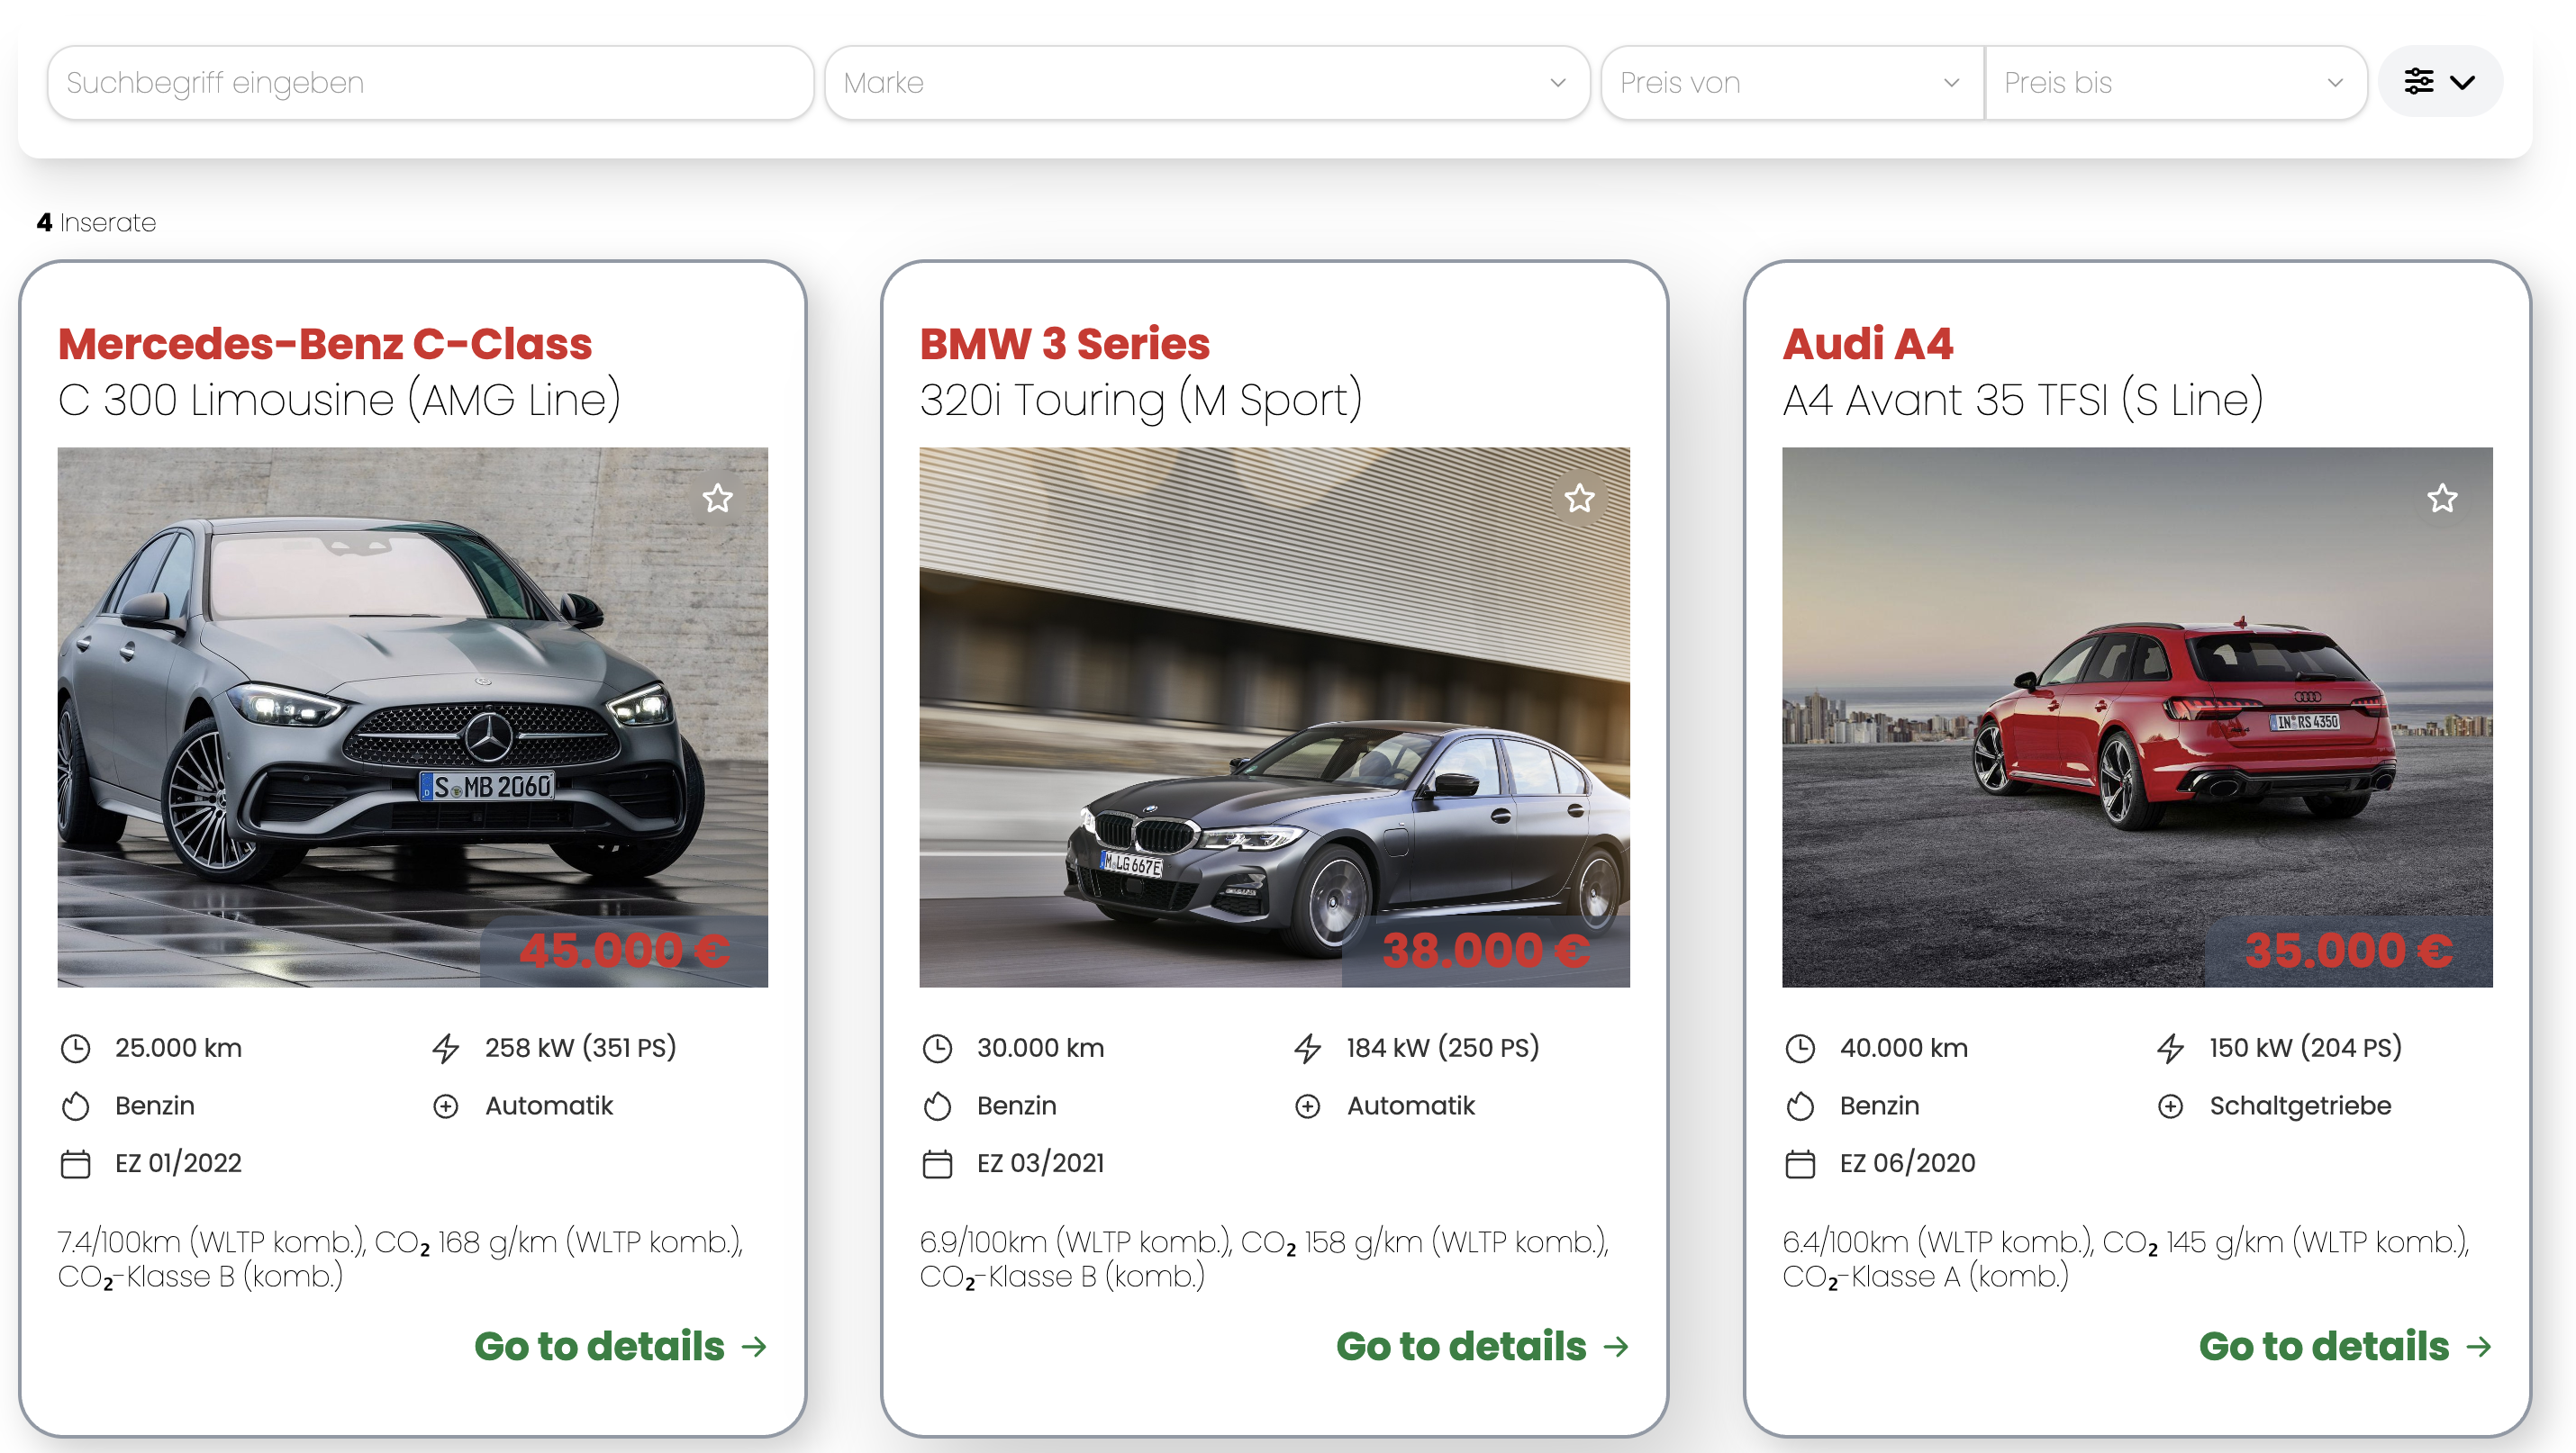Click the arrow after Mercedes Go to details
The width and height of the screenshot is (2576, 1453).
(x=754, y=1347)
